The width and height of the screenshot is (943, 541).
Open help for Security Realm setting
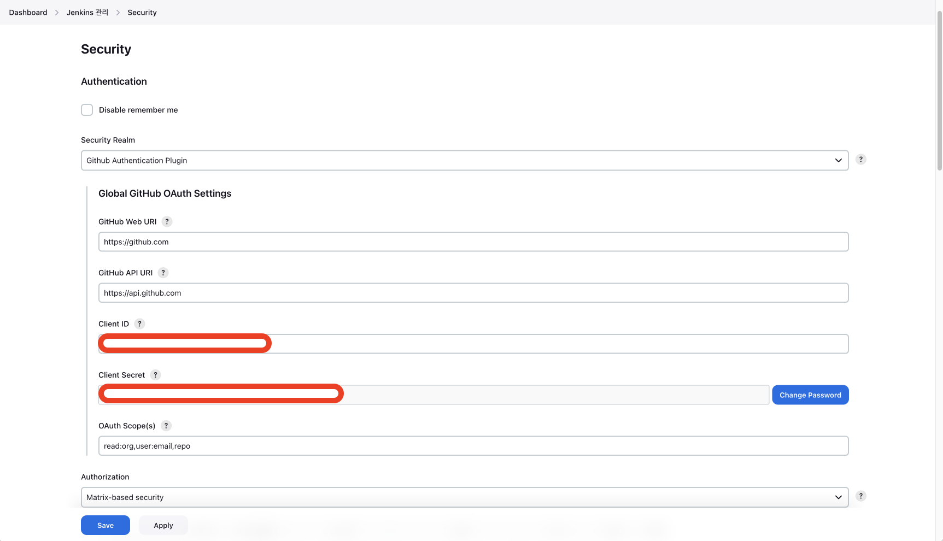tap(861, 159)
